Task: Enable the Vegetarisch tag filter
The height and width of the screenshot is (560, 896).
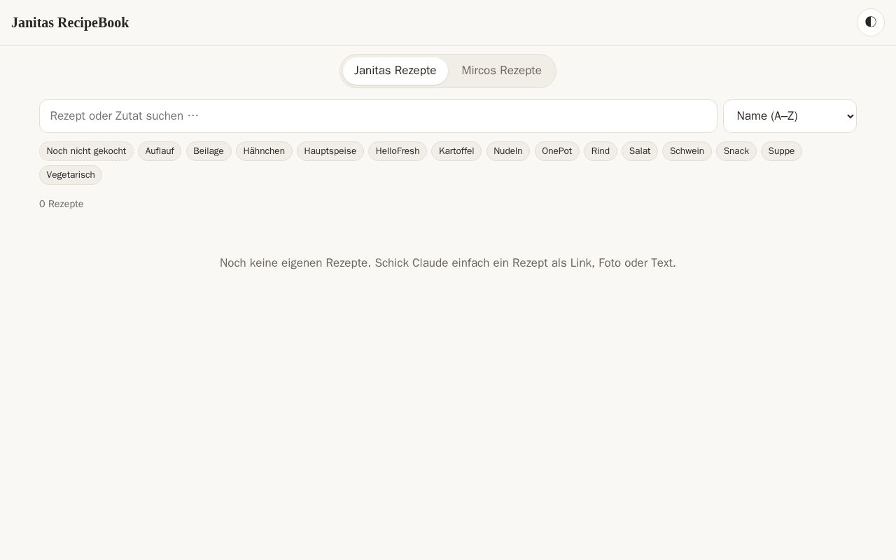Action: (x=71, y=175)
